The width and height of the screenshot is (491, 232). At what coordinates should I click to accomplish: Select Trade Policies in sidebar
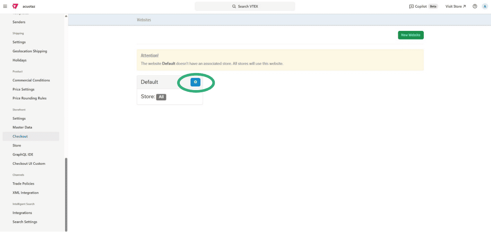tap(23, 184)
